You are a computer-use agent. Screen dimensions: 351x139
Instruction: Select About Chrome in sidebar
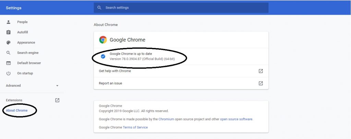coord(17,110)
